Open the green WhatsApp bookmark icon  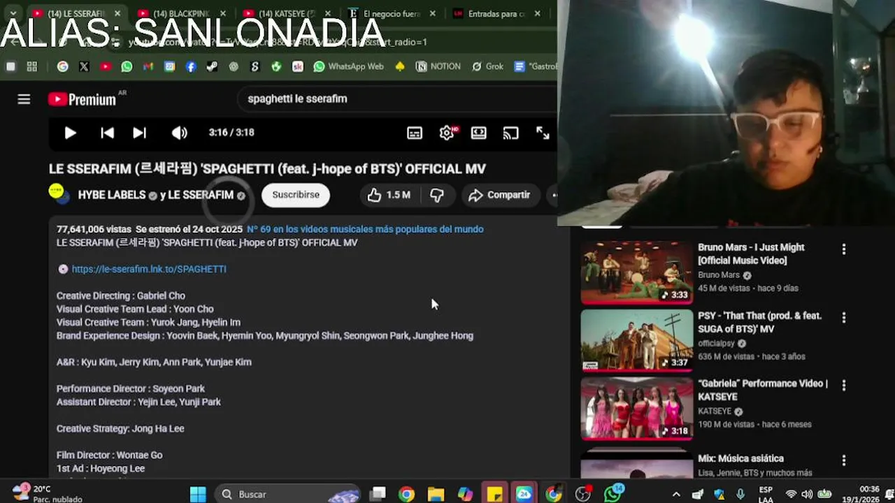click(127, 66)
